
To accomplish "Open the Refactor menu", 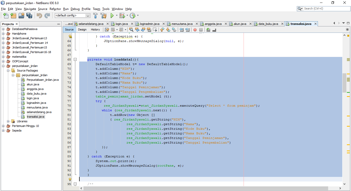I will click(55, 9).
